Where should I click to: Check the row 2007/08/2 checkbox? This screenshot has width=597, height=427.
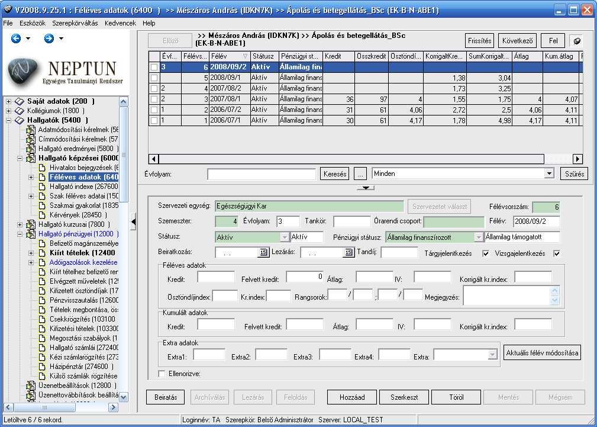coord(154,88)
